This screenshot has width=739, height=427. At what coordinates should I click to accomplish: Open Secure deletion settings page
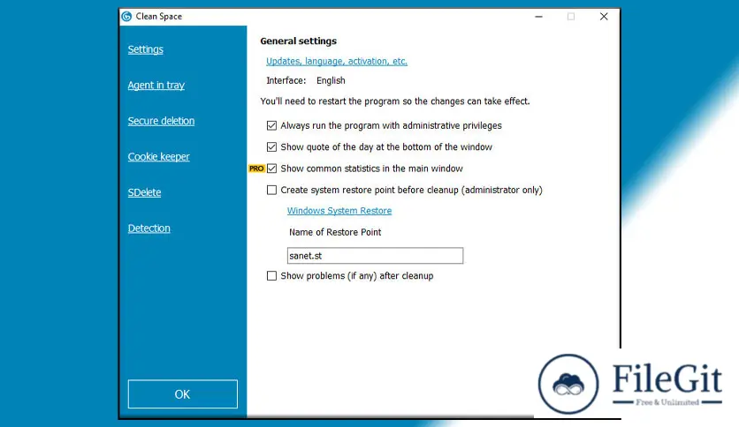(161, 121)
